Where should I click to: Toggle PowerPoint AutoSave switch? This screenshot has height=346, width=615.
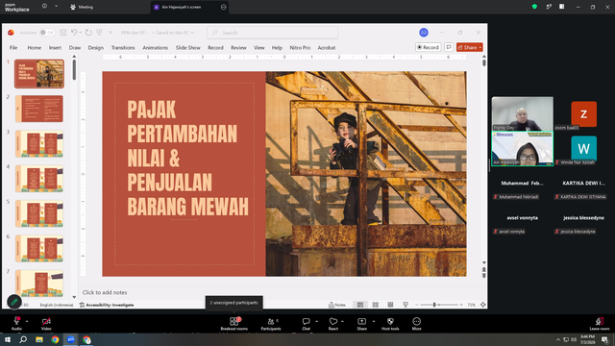tap(47, 33)
